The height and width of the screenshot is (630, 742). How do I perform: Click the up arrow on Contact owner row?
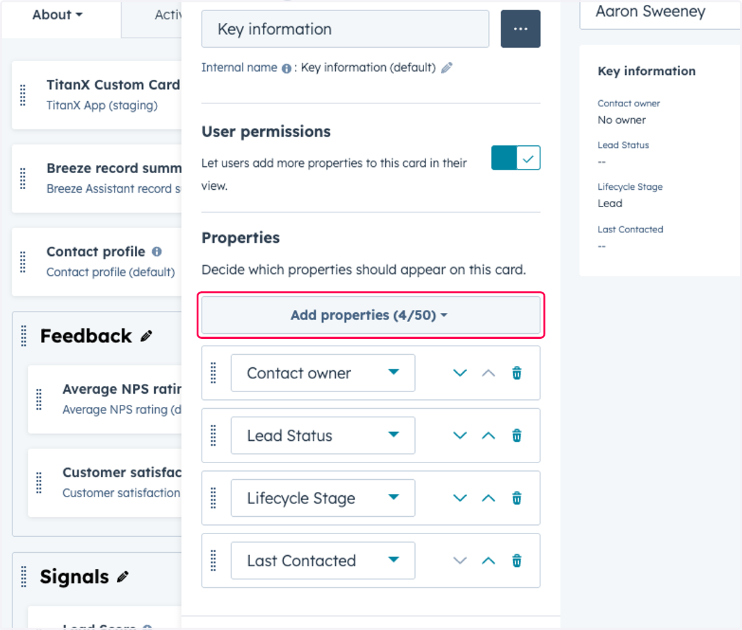(488, 373)
